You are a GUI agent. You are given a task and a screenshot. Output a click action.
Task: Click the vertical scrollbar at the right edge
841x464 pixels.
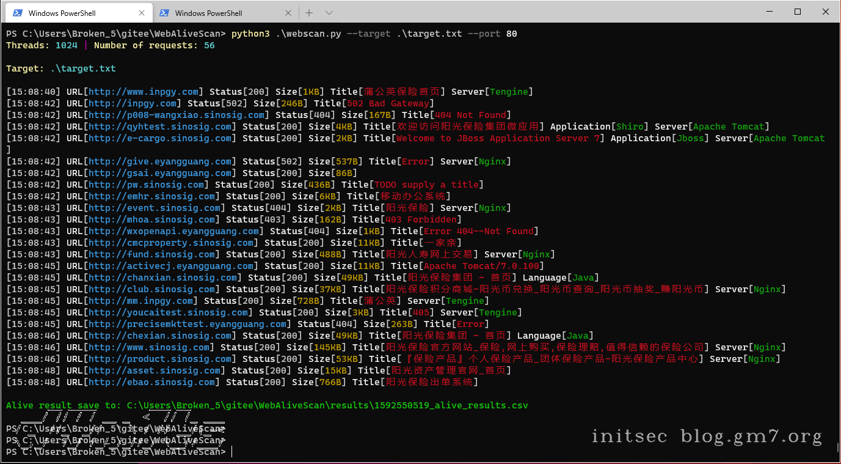pos(837,245)
